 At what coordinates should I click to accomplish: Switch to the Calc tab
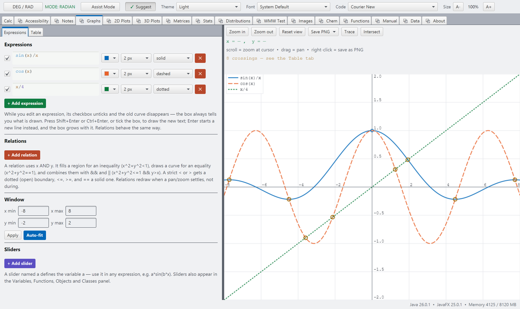coord(8,21)
